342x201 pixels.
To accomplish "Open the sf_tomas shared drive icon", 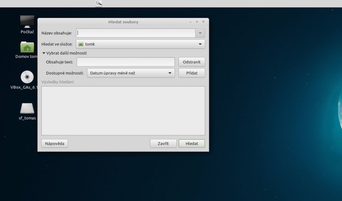I will click(27, 108).
